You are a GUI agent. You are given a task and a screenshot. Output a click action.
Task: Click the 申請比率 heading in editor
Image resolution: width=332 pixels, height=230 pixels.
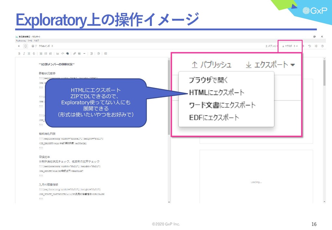tap(44, 157)
